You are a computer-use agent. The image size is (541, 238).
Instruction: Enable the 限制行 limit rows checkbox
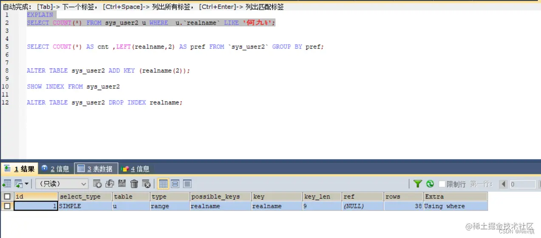(x=442, y=184)
